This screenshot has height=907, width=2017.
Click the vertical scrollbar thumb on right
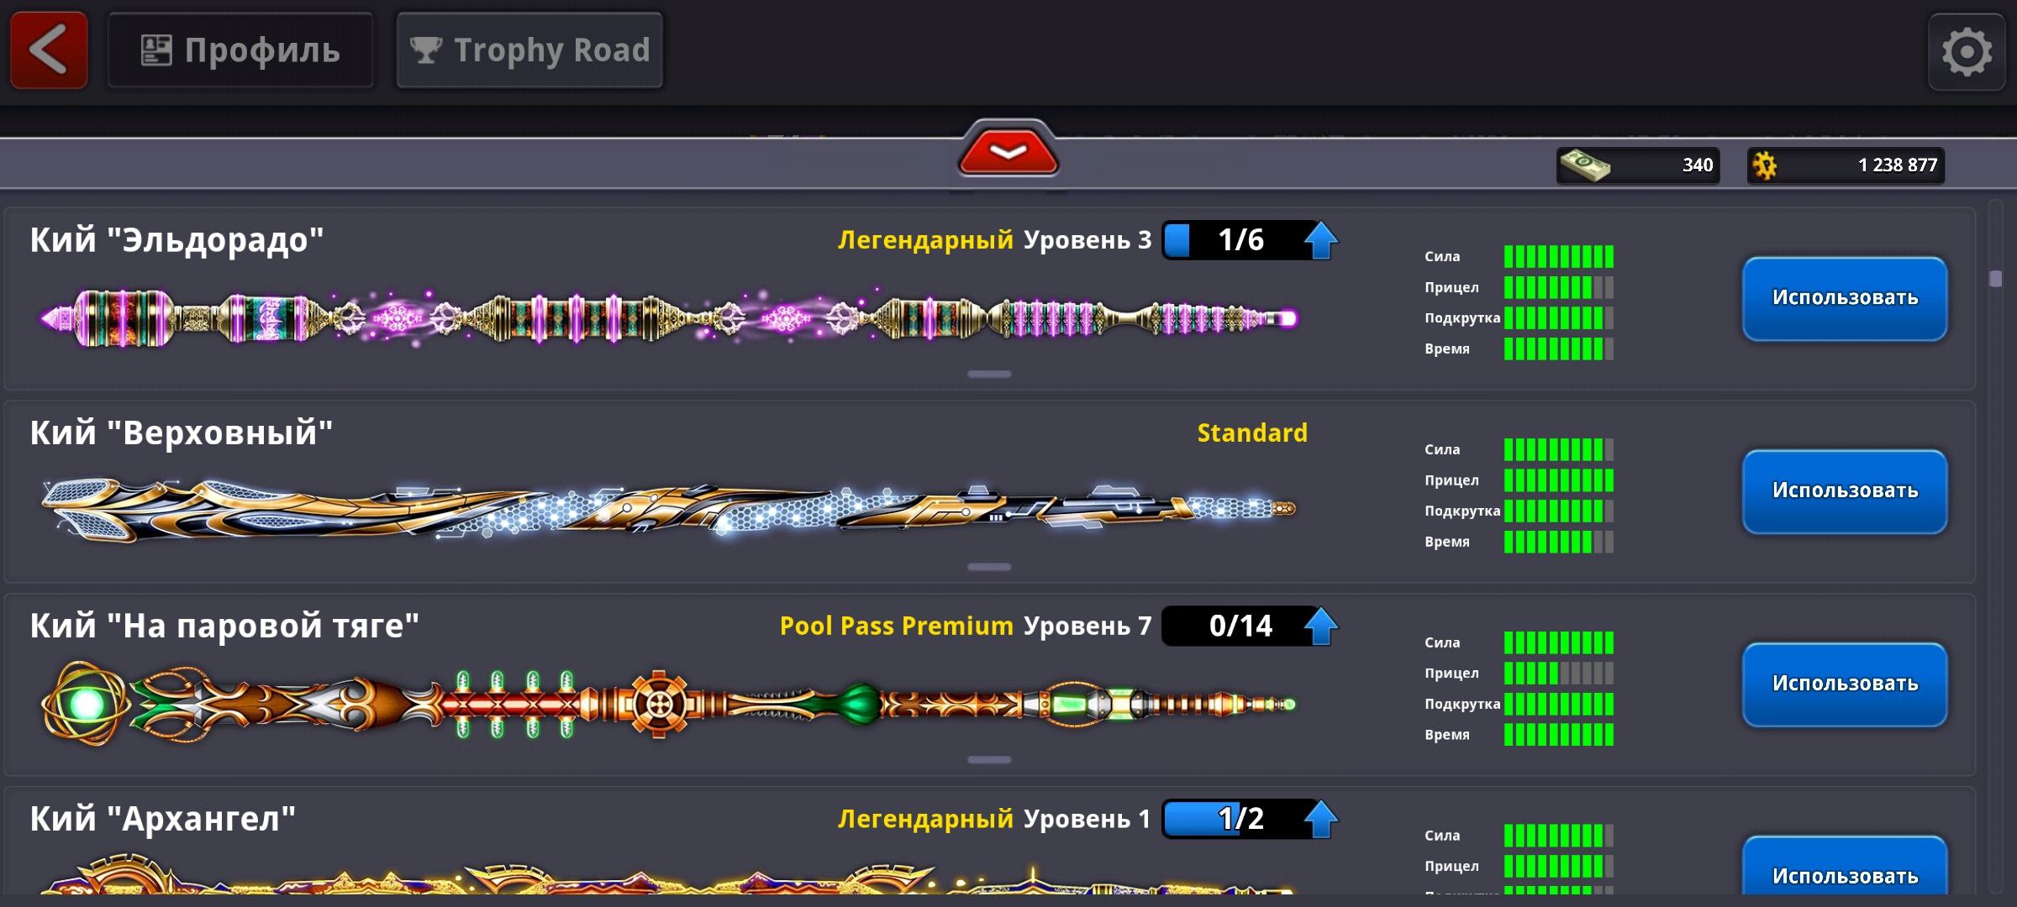[x=1996, y=279]
